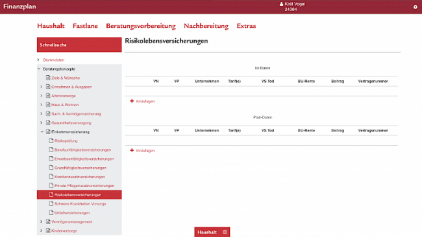Click hinzufügen under Plan-Daten table
The image size is (422, 237).
(145, 151)
